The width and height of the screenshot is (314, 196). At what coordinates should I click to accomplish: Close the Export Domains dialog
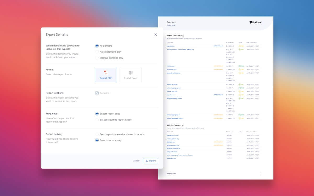tap(156, 34)
